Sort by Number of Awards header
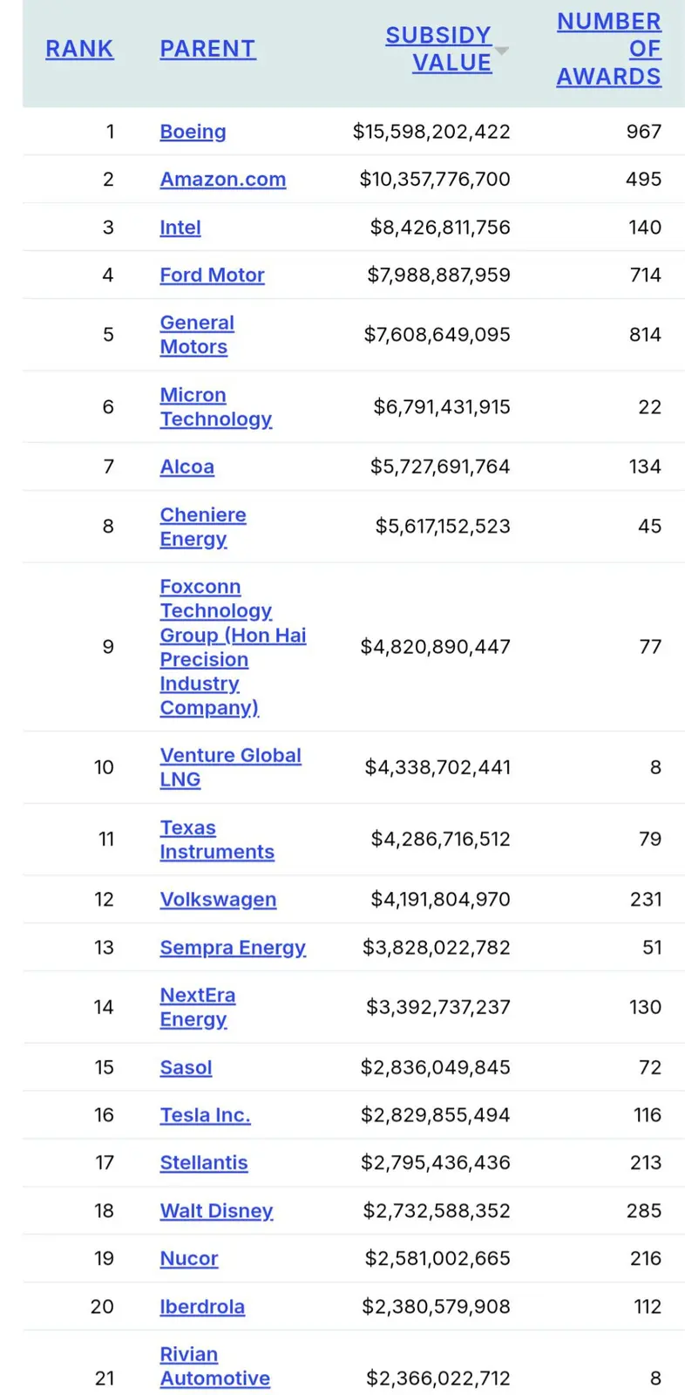 608,49
